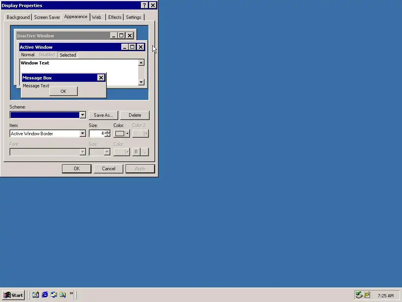The height and width of the screenshot is (302, 402).
Task: Click the preview Inactive Window close icon
Action: (x=130, y=36)
